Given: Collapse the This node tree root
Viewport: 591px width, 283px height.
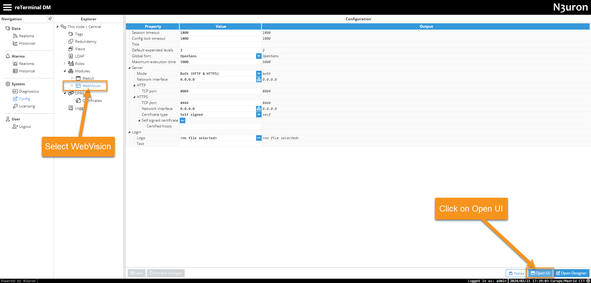Looking at the screenshot, I should 57,27.
